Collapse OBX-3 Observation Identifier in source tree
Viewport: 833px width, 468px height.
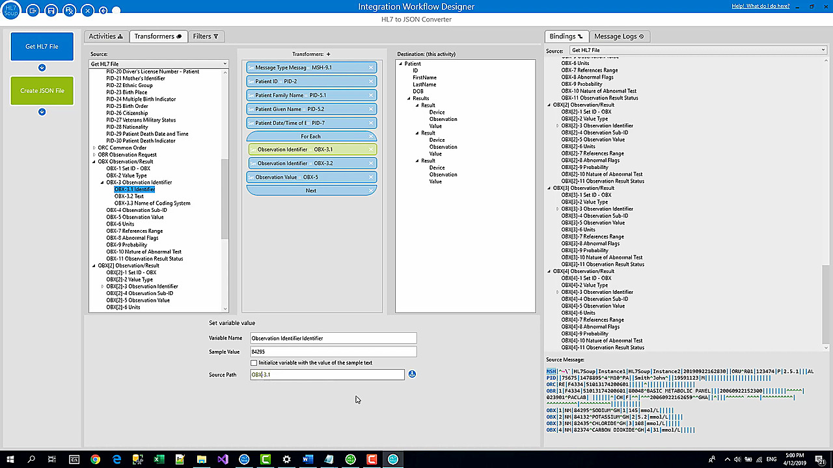102,183
